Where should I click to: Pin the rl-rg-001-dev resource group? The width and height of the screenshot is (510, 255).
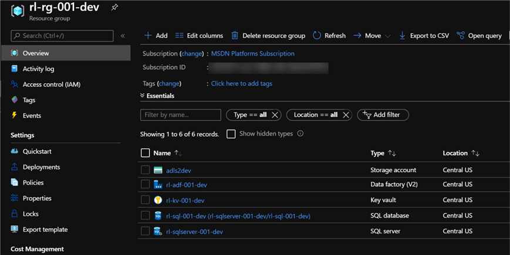[114, 8]
